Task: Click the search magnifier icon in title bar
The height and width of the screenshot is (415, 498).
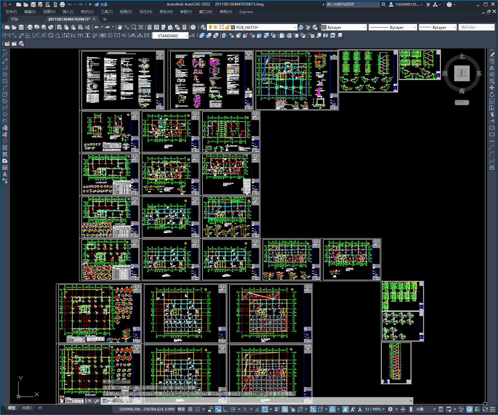Action: (x=384, y=5)
